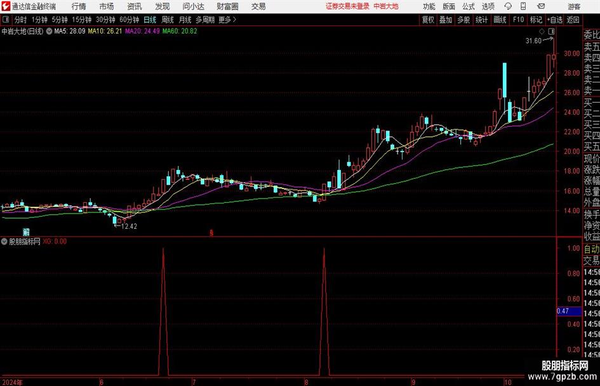Image resolution: width=600 pixels, height=386 pixels.
Task: Click the round icon beside 中岩大地(日线)
Action: click(49, 31)
